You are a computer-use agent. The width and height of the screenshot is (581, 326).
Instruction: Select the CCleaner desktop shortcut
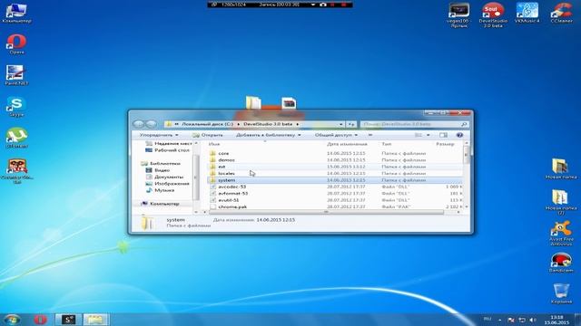click(562, 13)
